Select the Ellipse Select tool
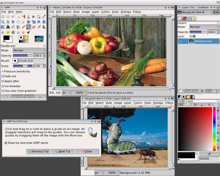 pyautogui.click(x=8, y=17)
